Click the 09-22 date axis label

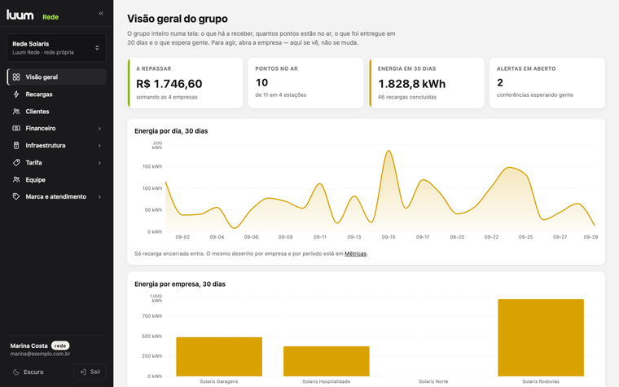pyautogui.click(x=491, y=237)
